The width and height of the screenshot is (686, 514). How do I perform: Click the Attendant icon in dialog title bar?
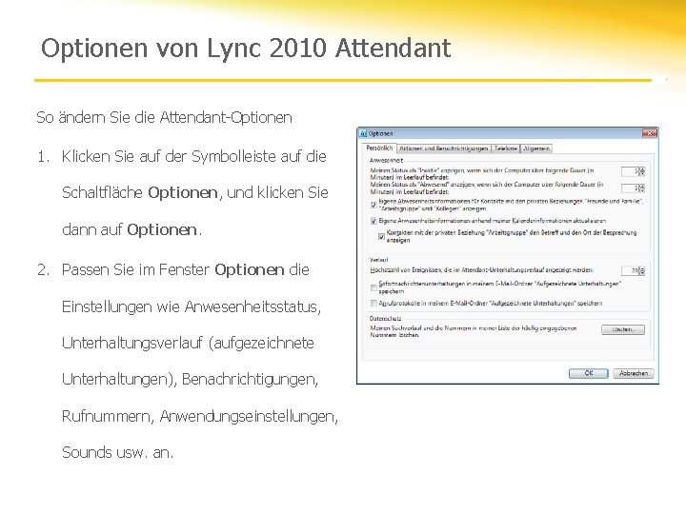363,133
